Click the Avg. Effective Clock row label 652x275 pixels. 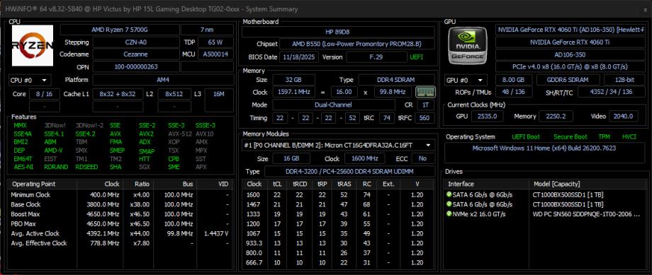(x=39, y=243)
